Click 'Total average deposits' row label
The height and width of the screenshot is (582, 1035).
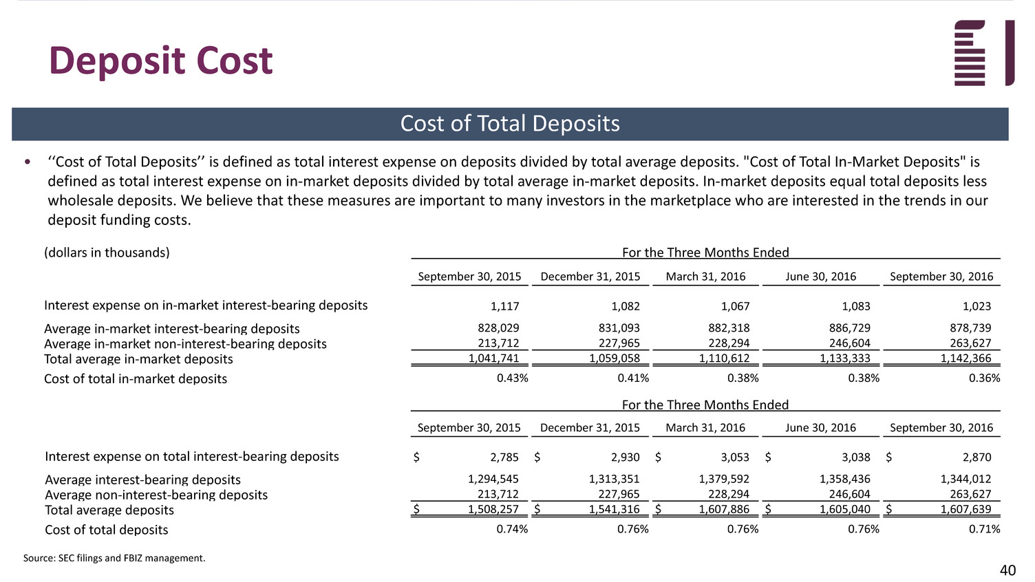pyautogui.click(x=109, y=510)
